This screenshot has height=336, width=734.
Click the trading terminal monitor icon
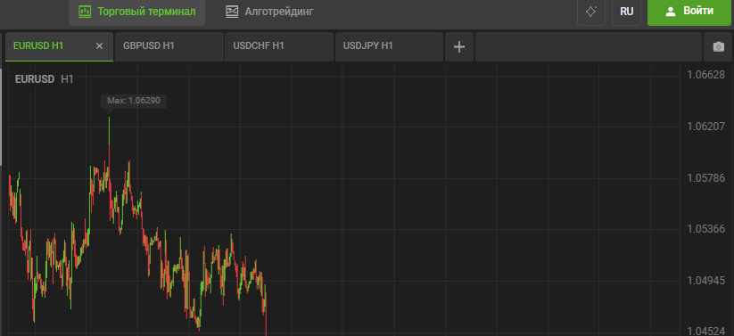[x=85, y=12]
